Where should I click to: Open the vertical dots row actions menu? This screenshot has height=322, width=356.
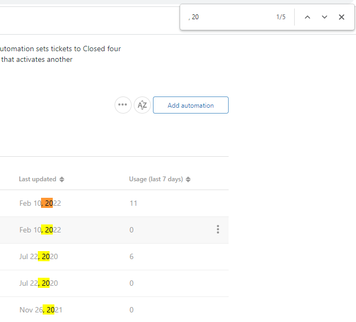click(217, 230)
